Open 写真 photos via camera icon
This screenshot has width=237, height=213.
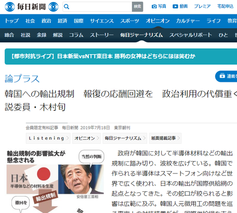pyautogui.click(x=159, y=6)
